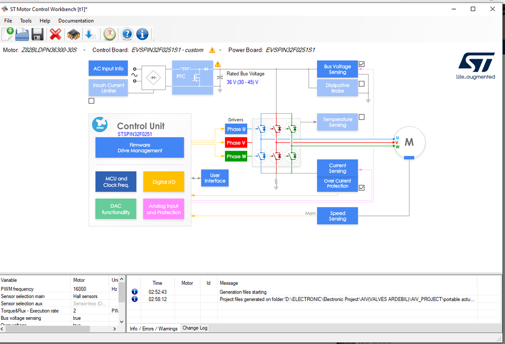Open the File menu
The width and height of the screenshot is (505, 344).
tap(8, 21)
